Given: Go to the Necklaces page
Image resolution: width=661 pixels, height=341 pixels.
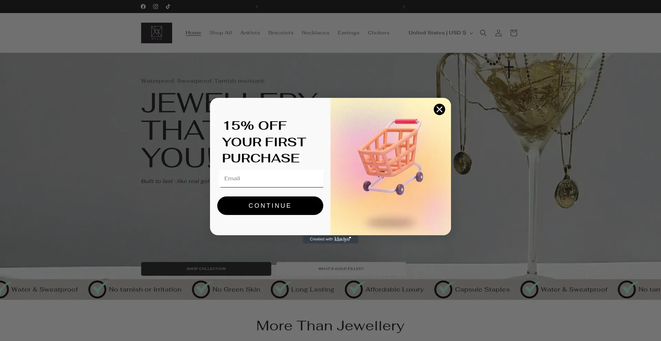Looking at the screenshot, I should point(316,33).
